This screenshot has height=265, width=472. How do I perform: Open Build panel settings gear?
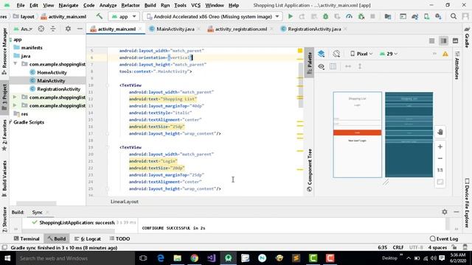(445, 212)
